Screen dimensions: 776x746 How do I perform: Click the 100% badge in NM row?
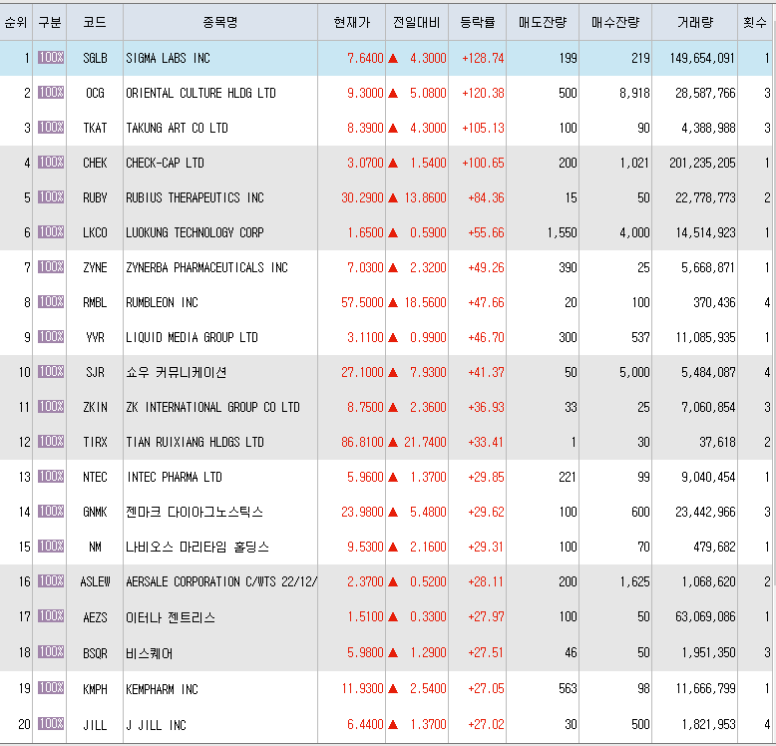(x=51, y=546)
